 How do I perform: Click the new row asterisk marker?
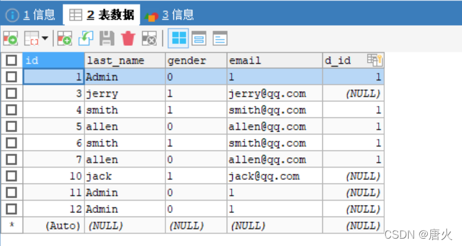click(x=12, y=225)
